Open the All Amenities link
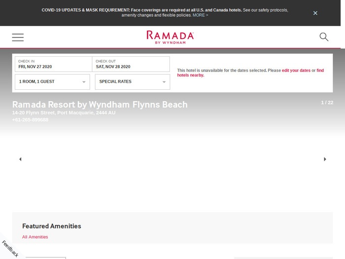Image resolution: width=345 pixels, height=259 pixels. tap(35, 237)
